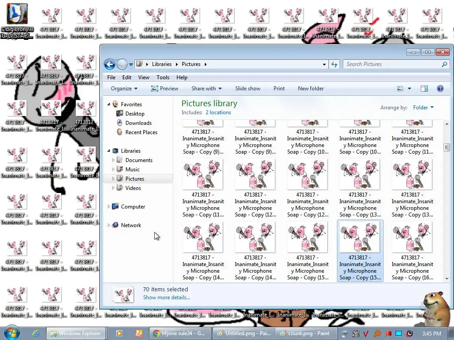
Task: Open the Organize dropdown
Action: [x=124, y=89]
